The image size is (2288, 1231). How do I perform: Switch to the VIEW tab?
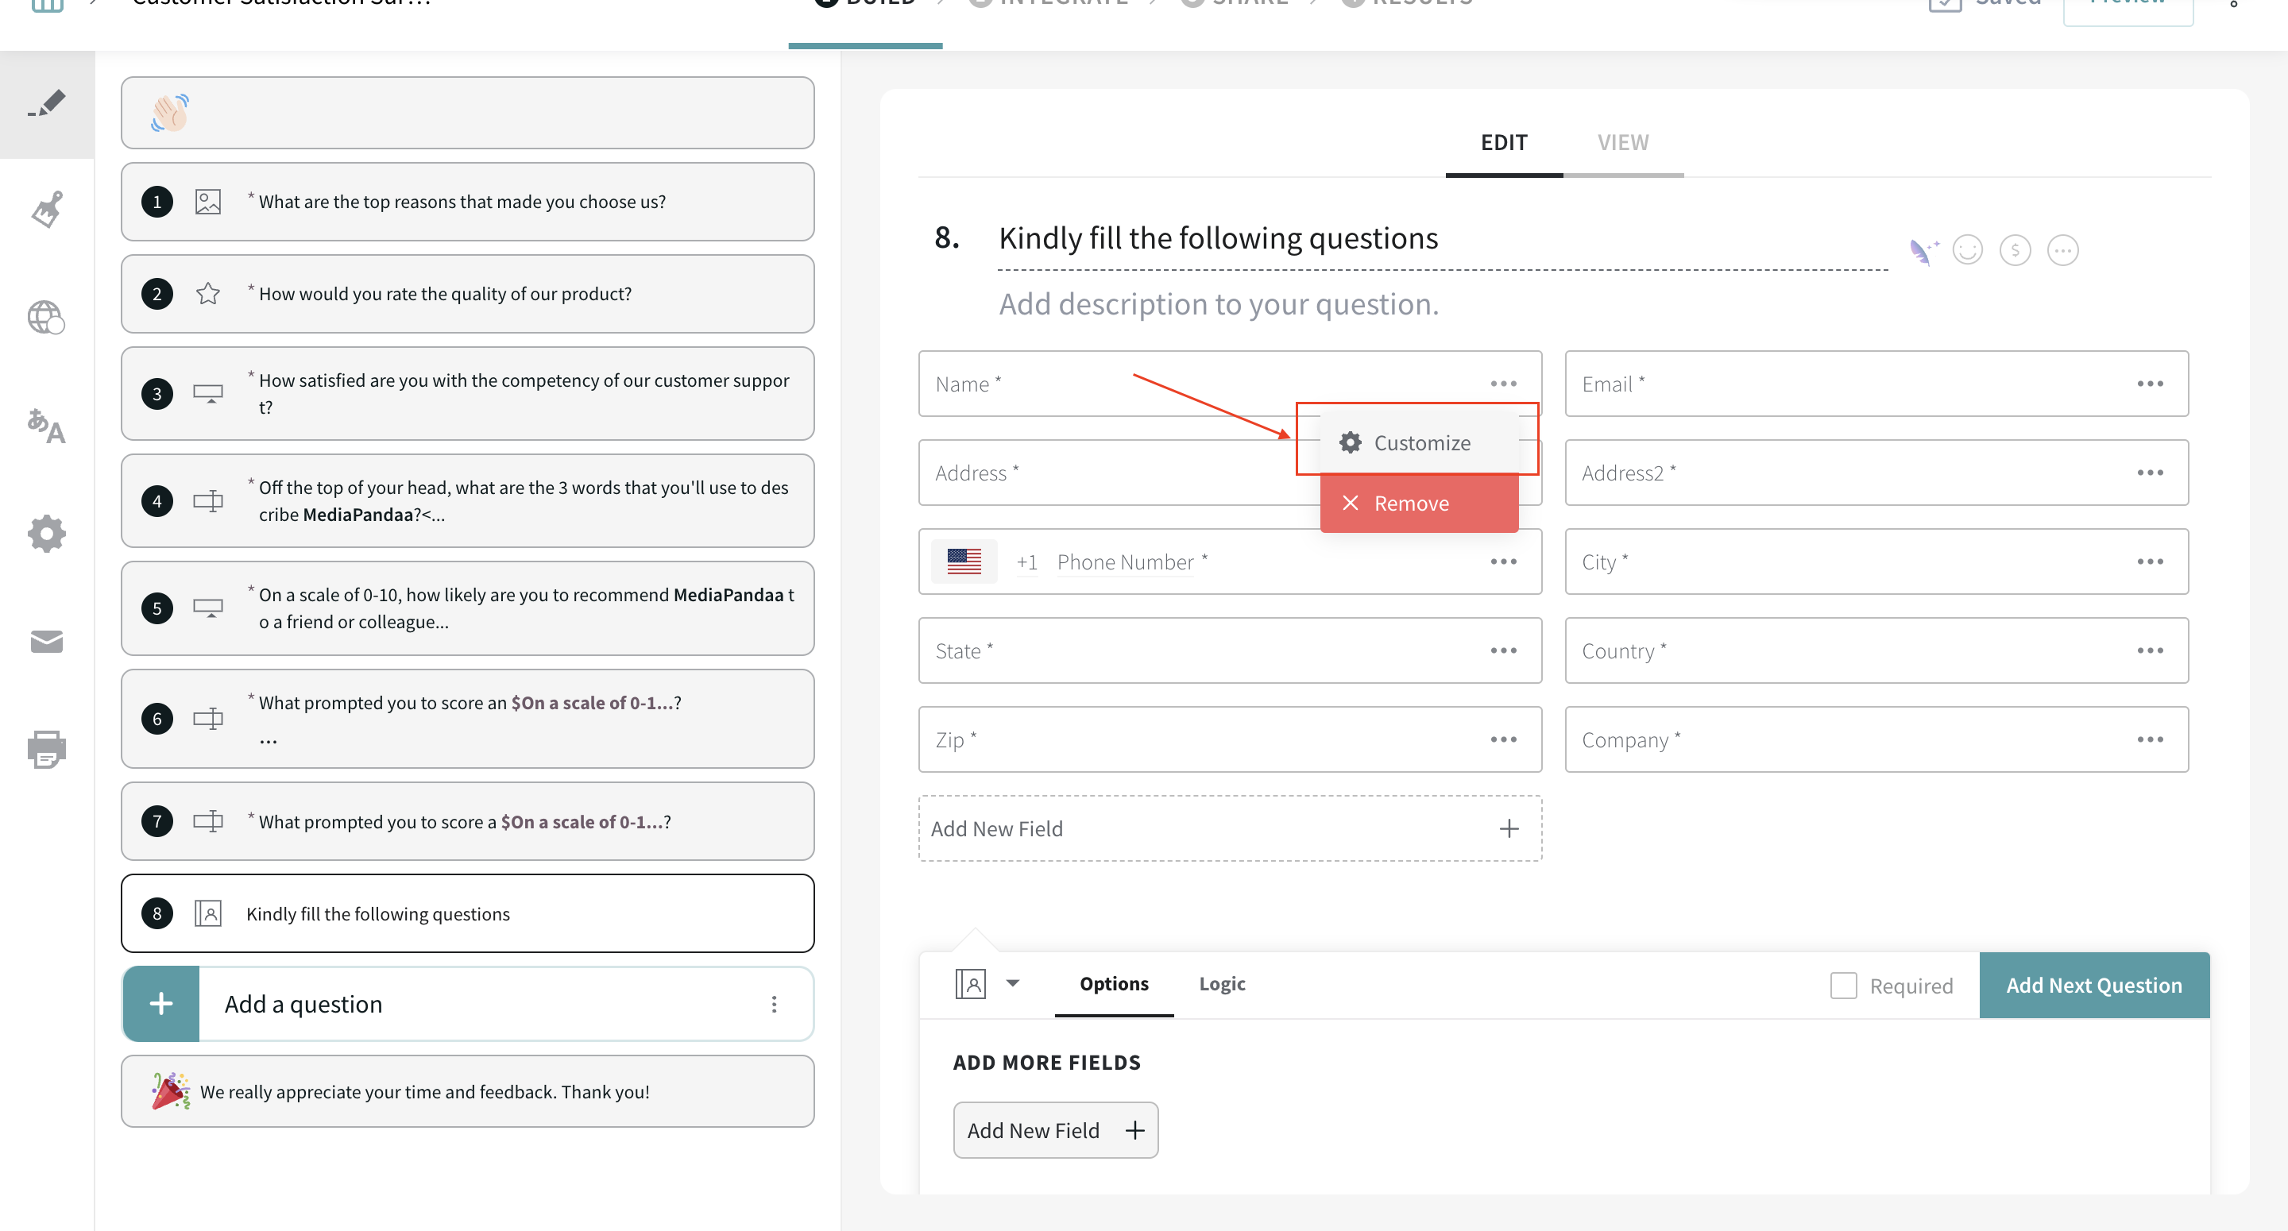click(x=1621, y=142)
